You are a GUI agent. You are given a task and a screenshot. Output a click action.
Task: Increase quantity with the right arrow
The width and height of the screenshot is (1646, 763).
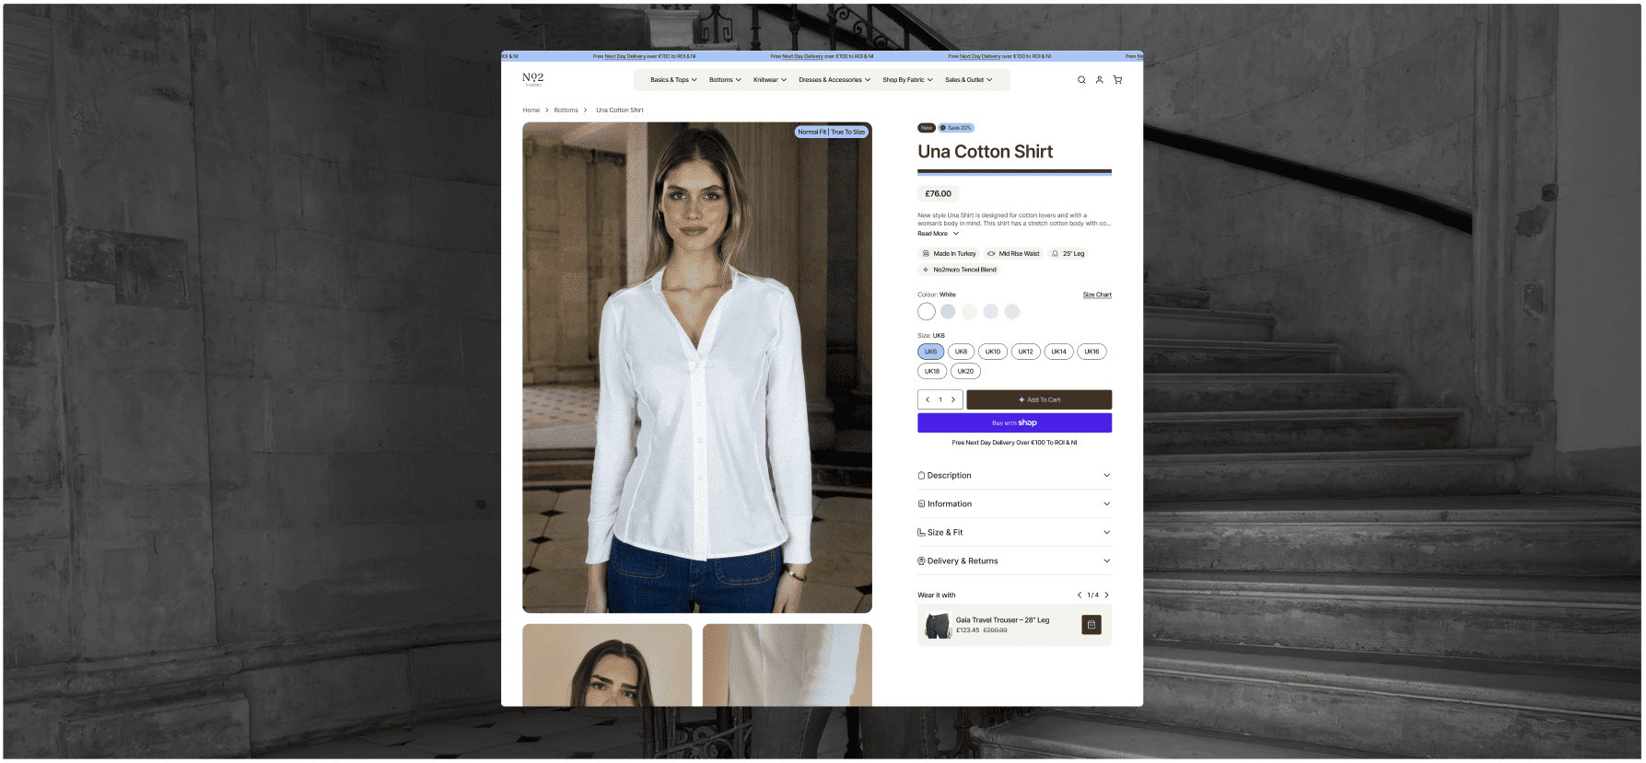point(953,399)
